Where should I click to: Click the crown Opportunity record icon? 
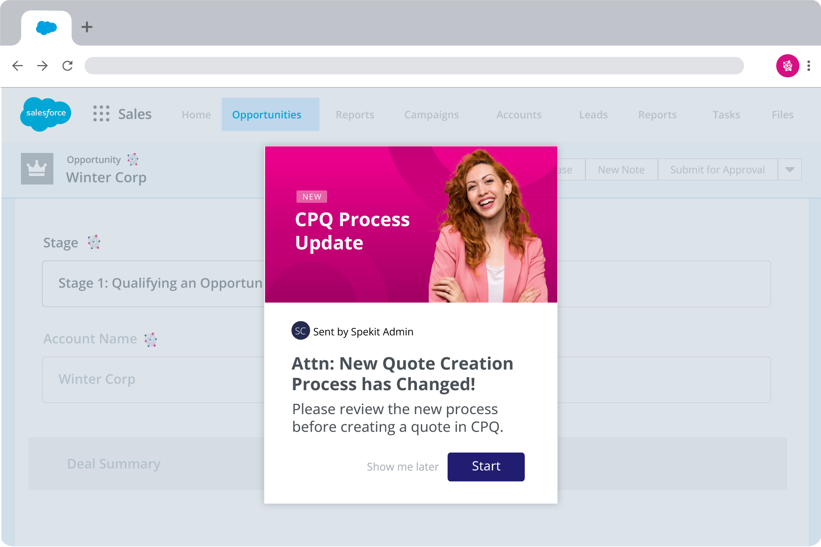pos(37,169)
